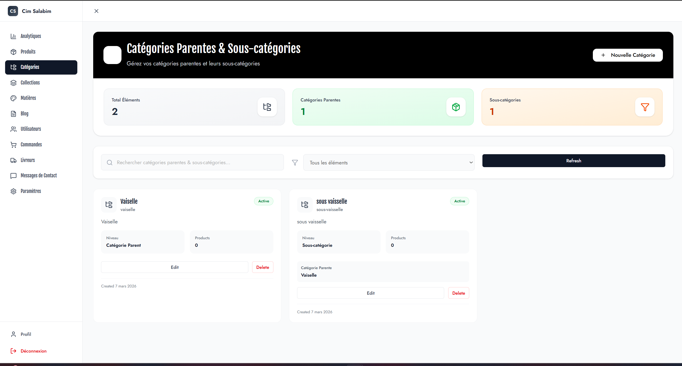Click the sous vaisselle card category icon

click(305, 205)
